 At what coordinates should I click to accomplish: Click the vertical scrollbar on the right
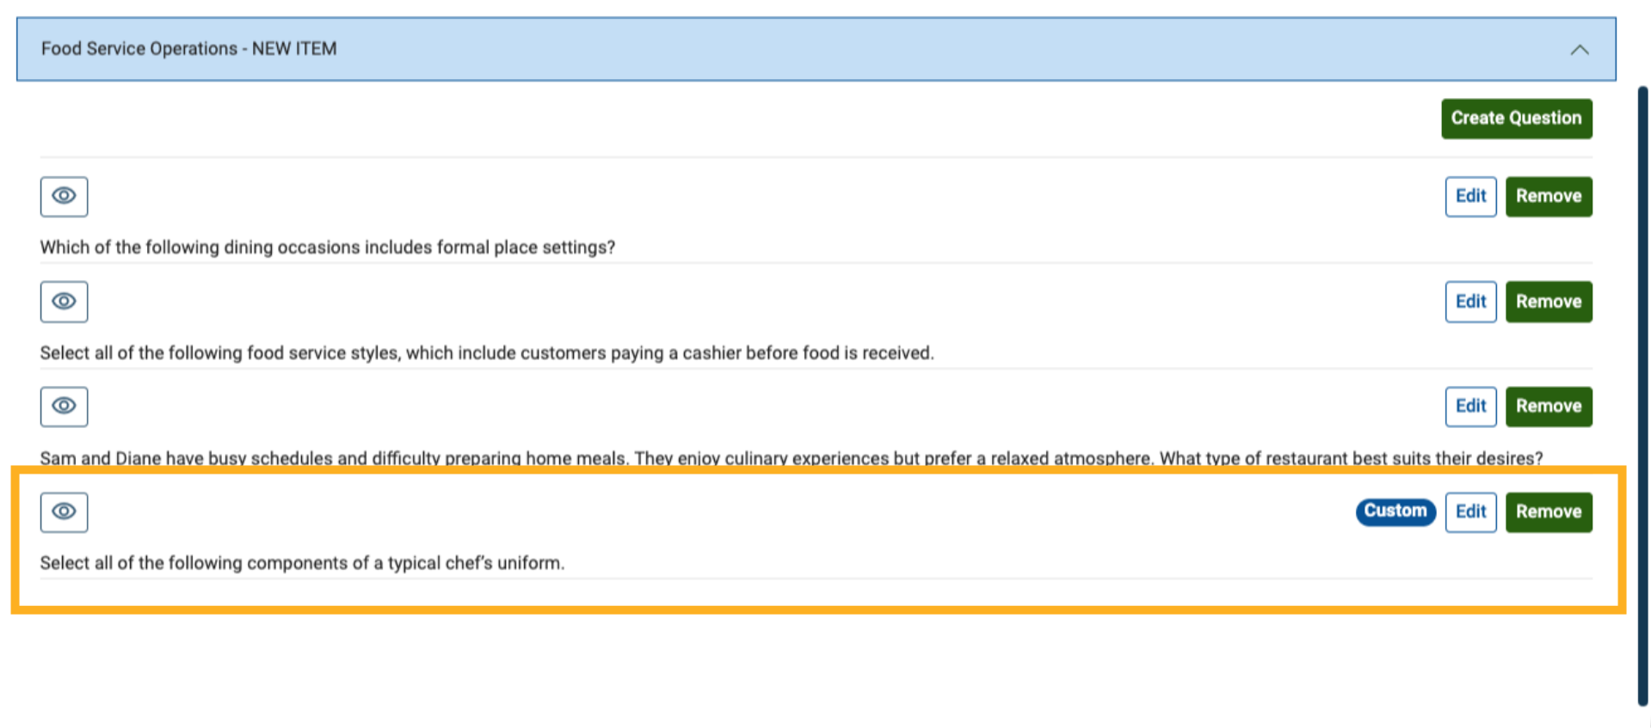[x=1642, y=395]
